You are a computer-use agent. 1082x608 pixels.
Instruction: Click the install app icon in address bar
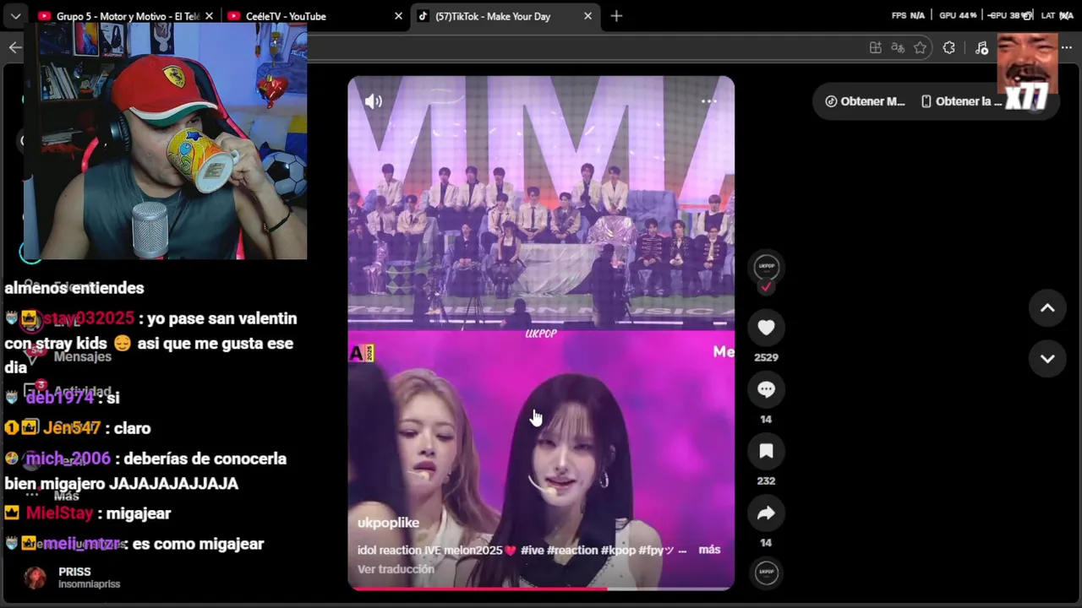(x=875, y=48)
